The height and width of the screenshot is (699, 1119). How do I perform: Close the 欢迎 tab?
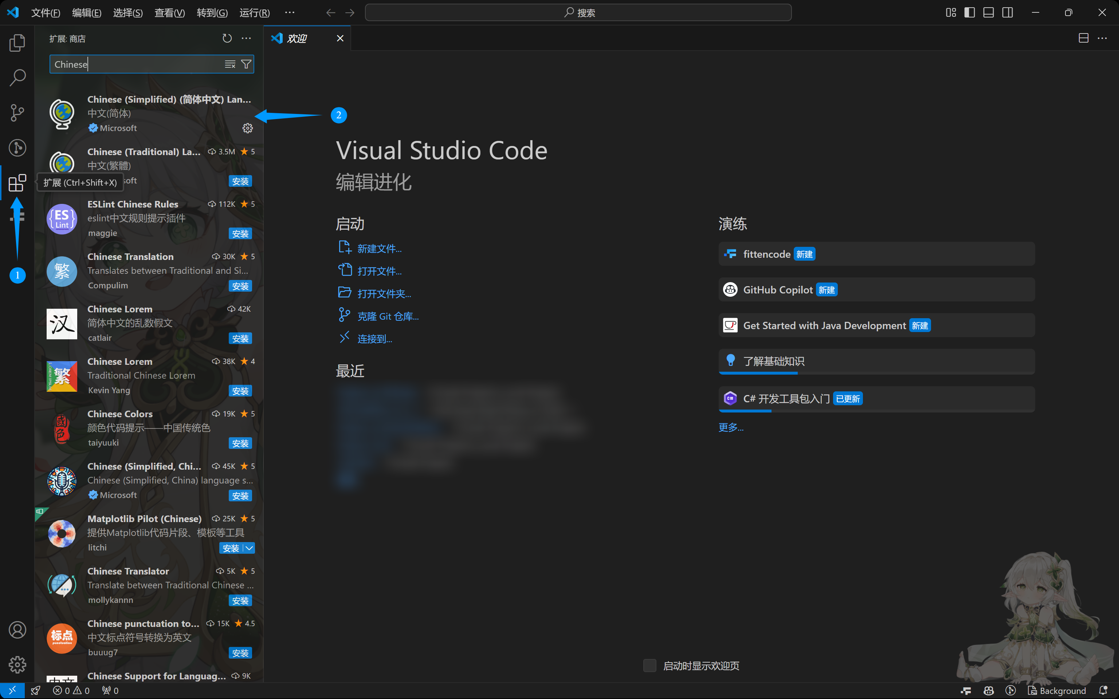340,38
